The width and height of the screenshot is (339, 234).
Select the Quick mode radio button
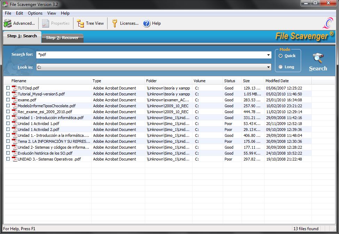click(x=281, y=56)
